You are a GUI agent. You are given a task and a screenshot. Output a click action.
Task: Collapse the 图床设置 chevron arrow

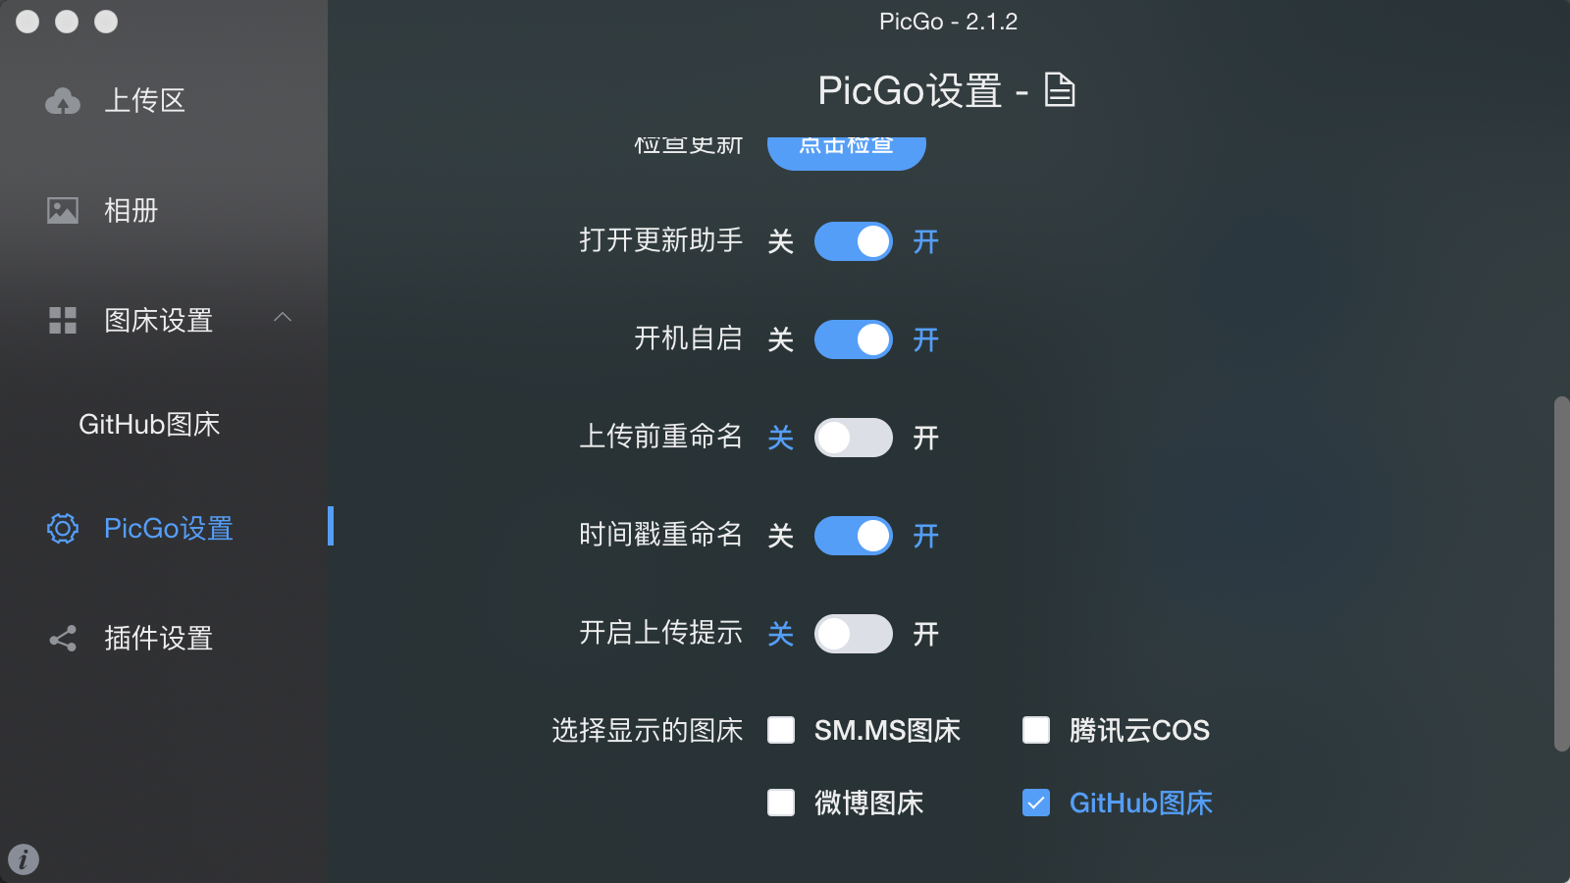283,317
